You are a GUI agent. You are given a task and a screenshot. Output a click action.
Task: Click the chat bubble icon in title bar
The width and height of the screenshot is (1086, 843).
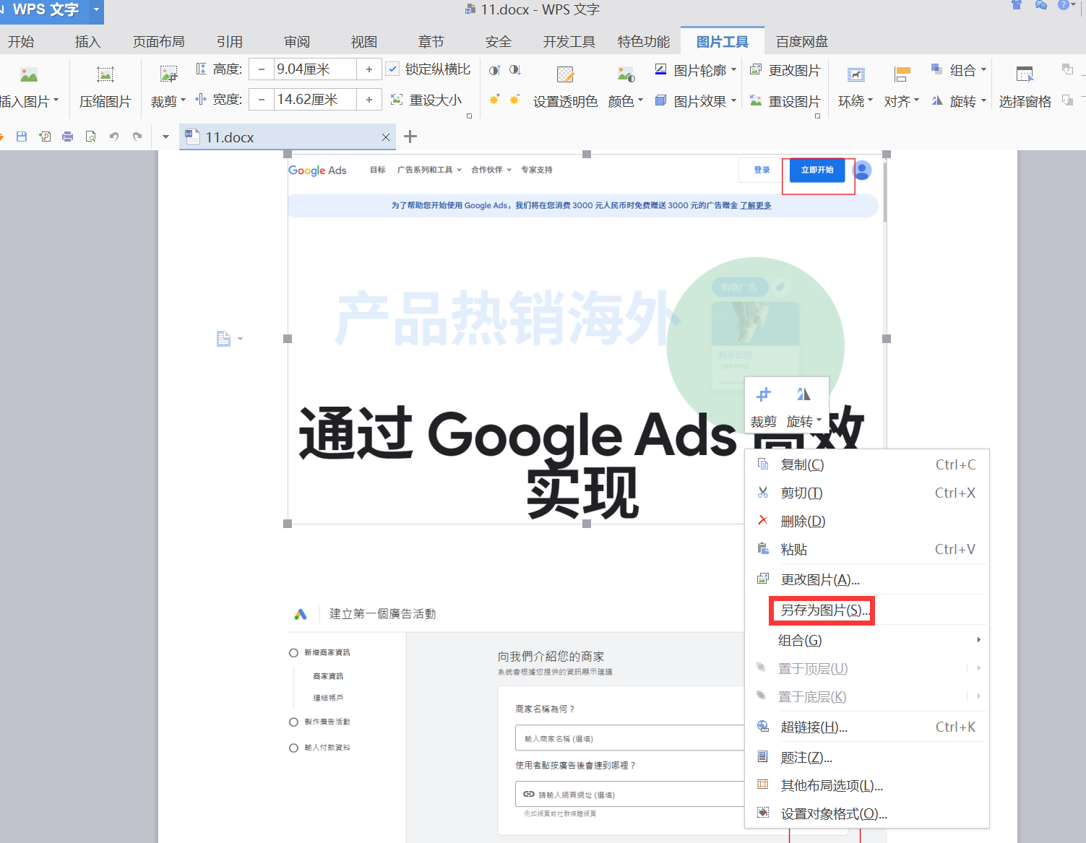(1040, 6)
